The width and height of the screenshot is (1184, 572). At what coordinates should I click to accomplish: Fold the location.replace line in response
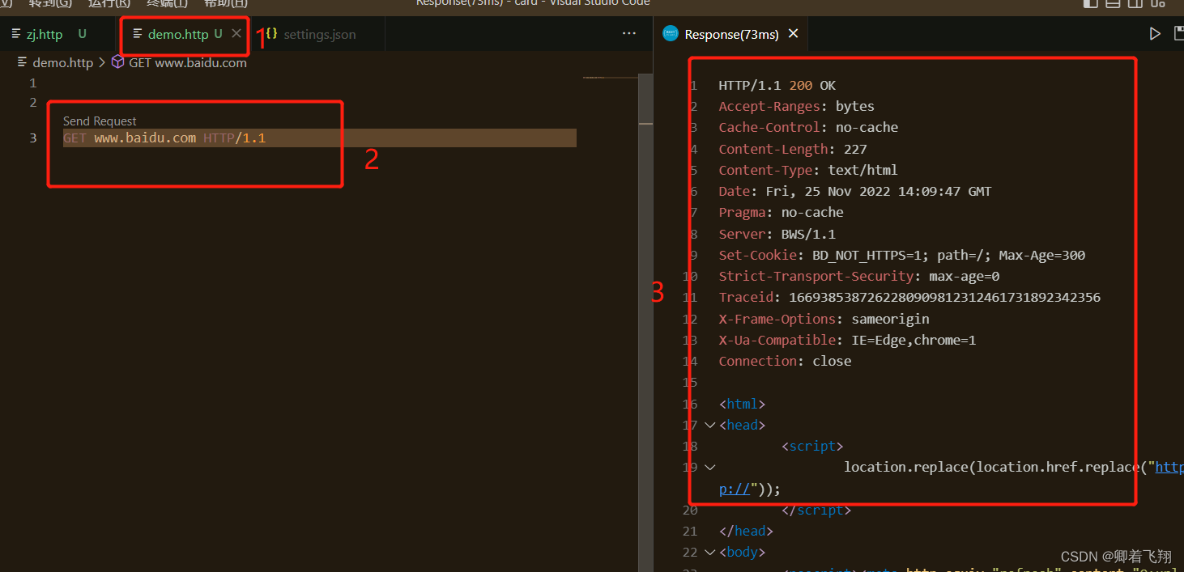[x=710, y=467]
